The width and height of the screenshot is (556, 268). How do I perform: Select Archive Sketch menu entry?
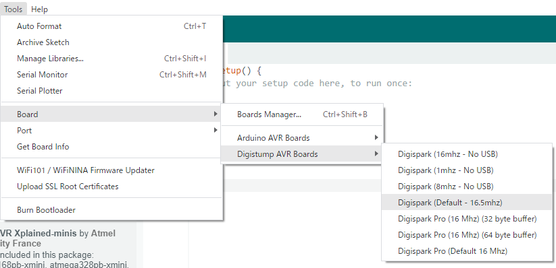click(111, 42)
